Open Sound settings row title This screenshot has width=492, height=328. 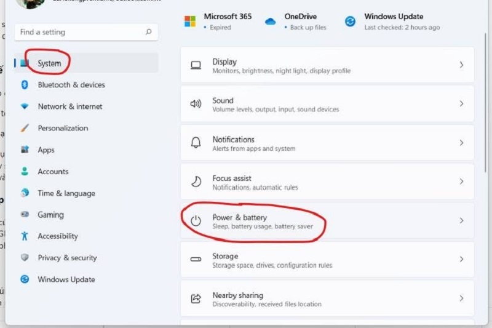pos(223,100)
